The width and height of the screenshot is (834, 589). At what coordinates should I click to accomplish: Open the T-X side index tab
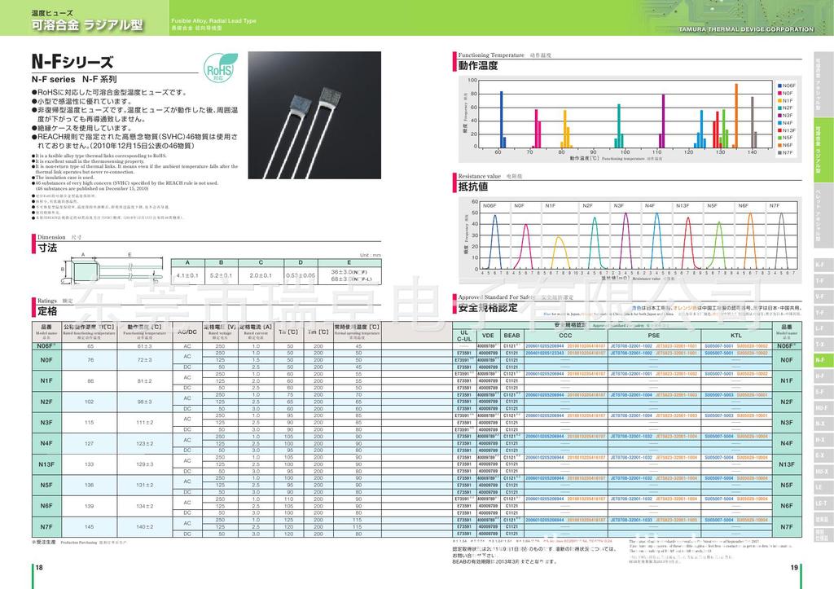click(x=819, y=344)
